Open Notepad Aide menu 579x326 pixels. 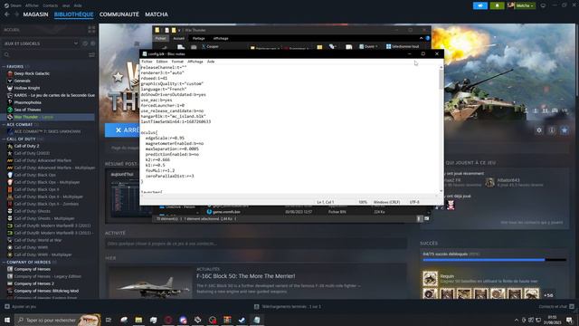pyautogui.click(x=211, y=62)
